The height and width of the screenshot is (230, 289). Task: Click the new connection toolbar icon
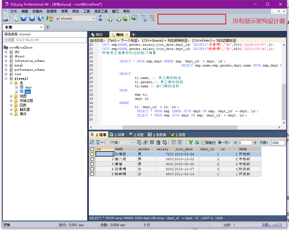[x=6, y=19]
